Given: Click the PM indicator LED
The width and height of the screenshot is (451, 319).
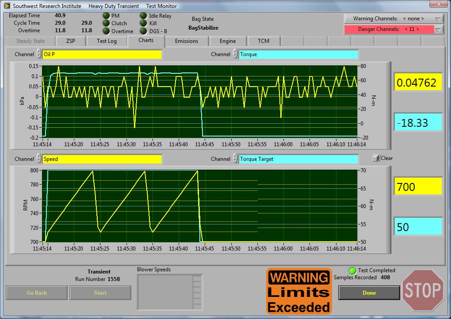Looking at the screenshot, I should click(107, 15).
